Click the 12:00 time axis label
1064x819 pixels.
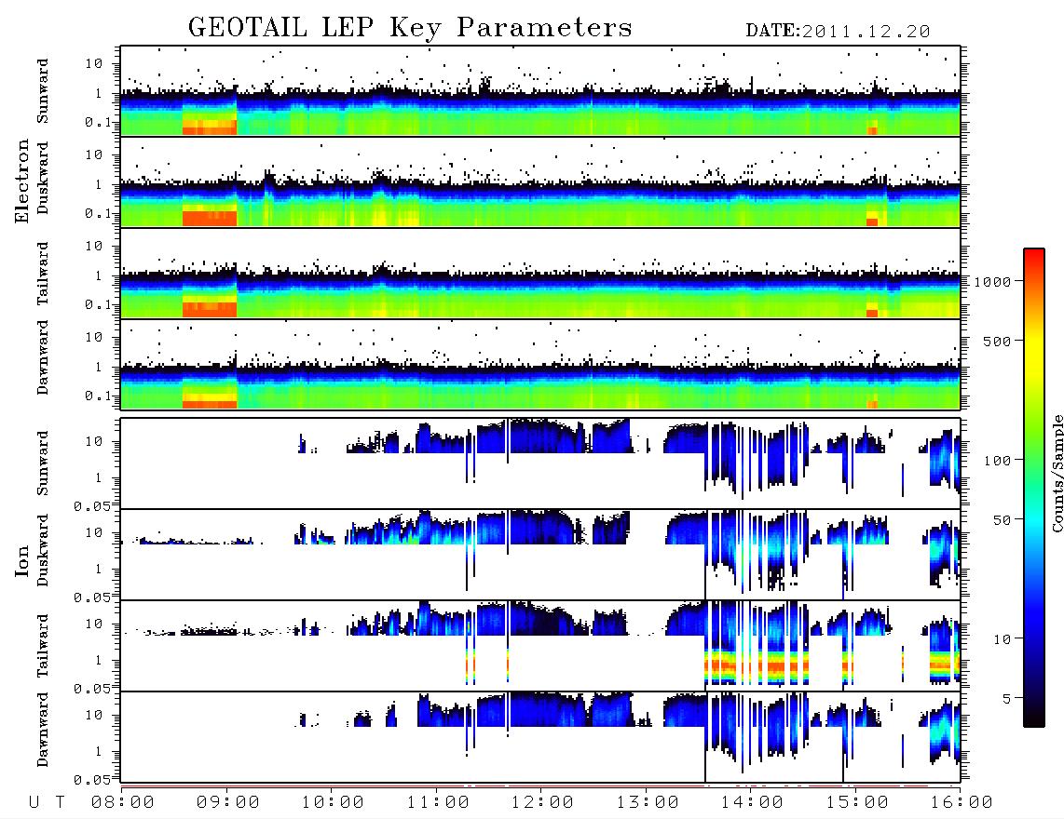[x=542, y=803]
